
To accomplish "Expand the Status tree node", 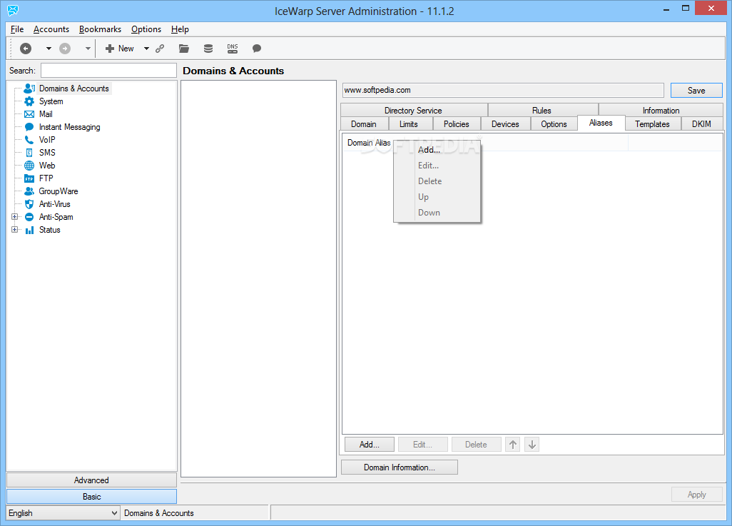I will (14, 230).
